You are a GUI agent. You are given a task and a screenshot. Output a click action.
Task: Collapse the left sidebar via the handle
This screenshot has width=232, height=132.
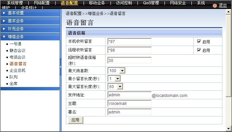[x=60, y=67]
